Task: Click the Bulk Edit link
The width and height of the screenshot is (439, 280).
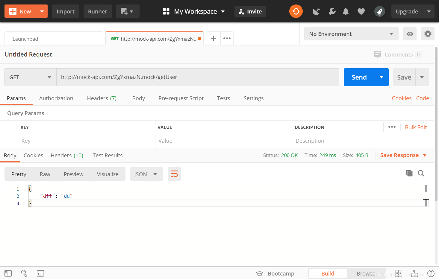Action: (x=416, y=127)
